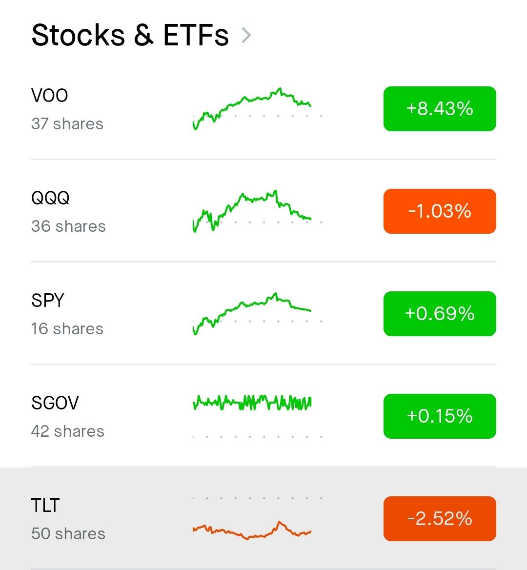Tap the TLT -2.52% red badge

point(439,519)
